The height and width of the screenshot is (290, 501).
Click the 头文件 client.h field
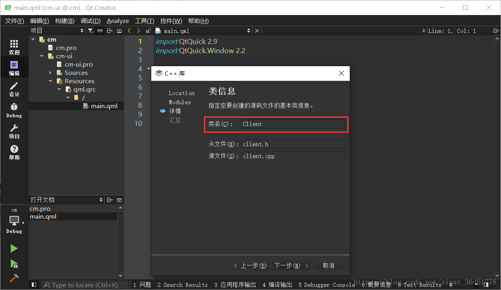coord(293,144)
